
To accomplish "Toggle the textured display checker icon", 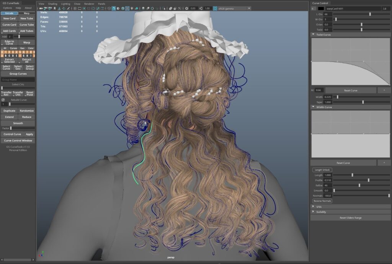I will coord(127,8).
